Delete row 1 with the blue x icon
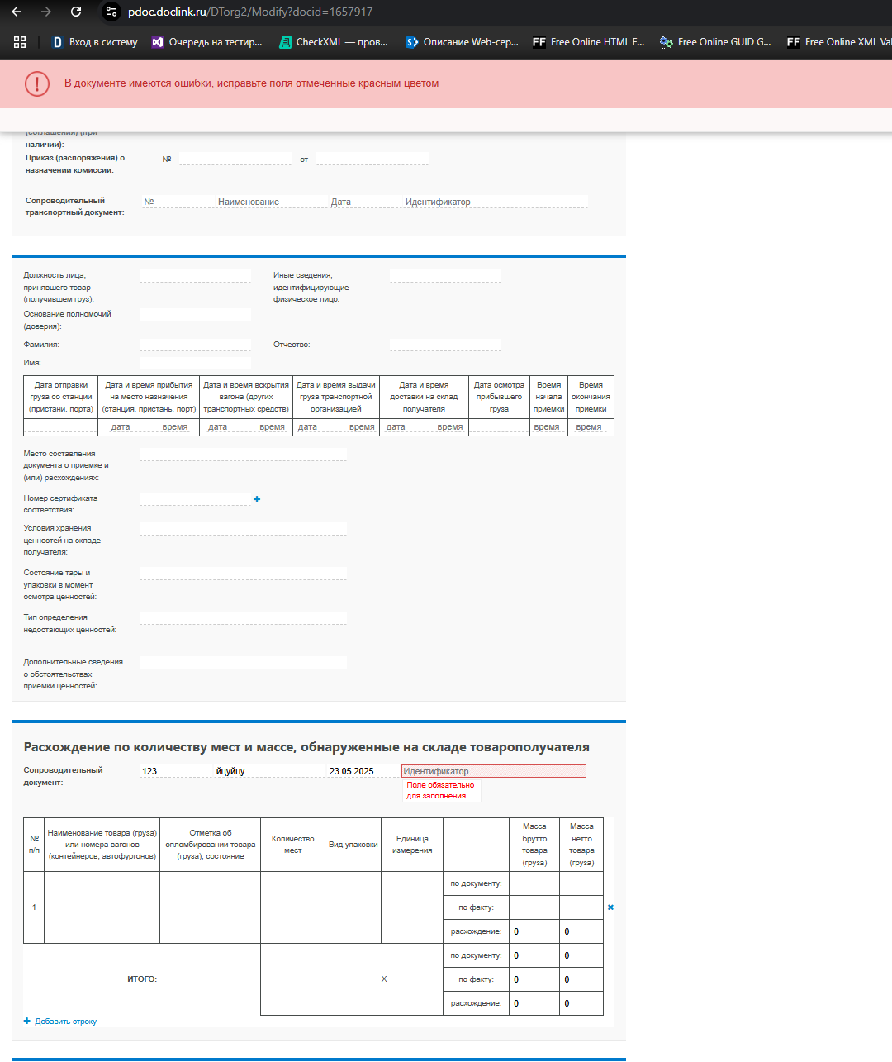 [610, 907]
